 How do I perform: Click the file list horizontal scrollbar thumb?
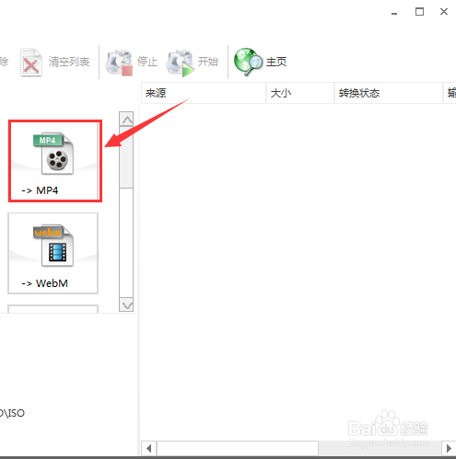[238, 449]
